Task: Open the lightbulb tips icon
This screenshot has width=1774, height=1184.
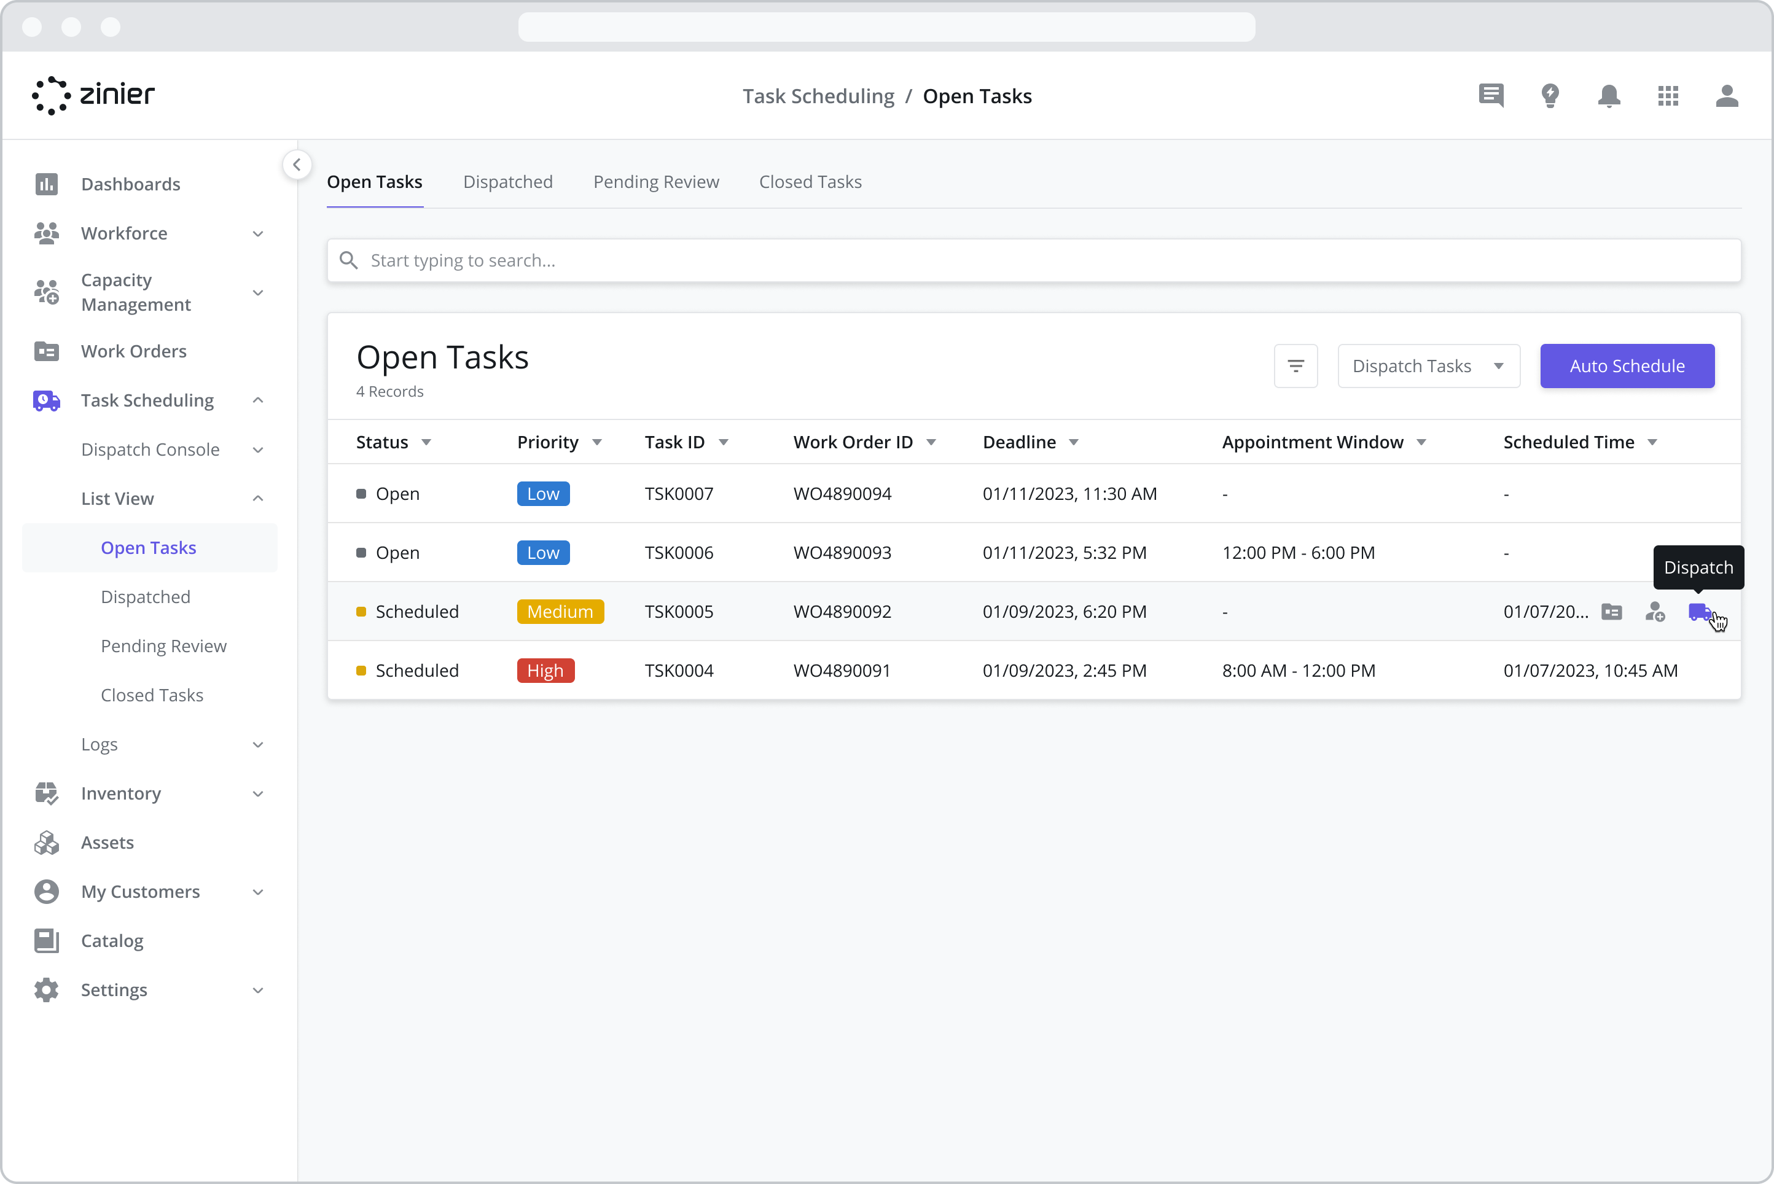Action: [x=1550, y=96]
